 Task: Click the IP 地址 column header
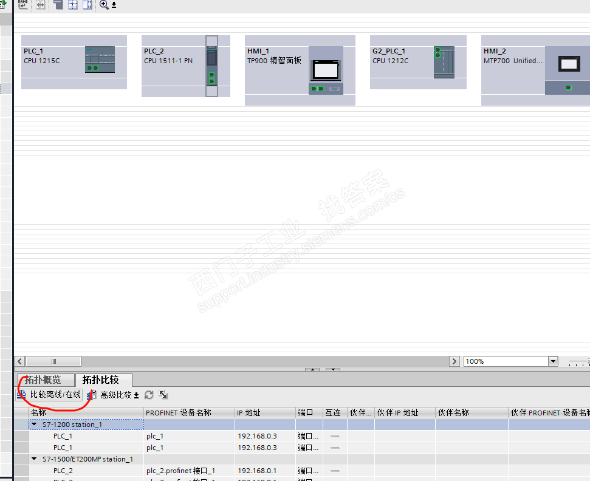pyautogui.click(x=266, y=412)
